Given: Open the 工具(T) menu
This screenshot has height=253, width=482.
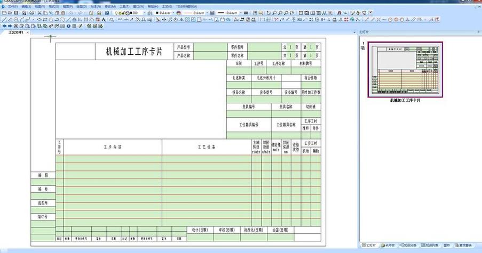Looking at the screenshot, I should pyautogui.click(x=124, y=6).
